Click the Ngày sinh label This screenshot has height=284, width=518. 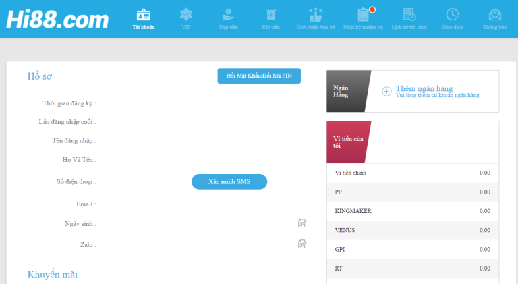coord(80,224)
